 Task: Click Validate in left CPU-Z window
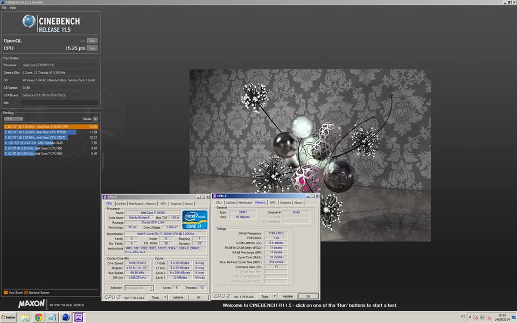pos(178,297)
